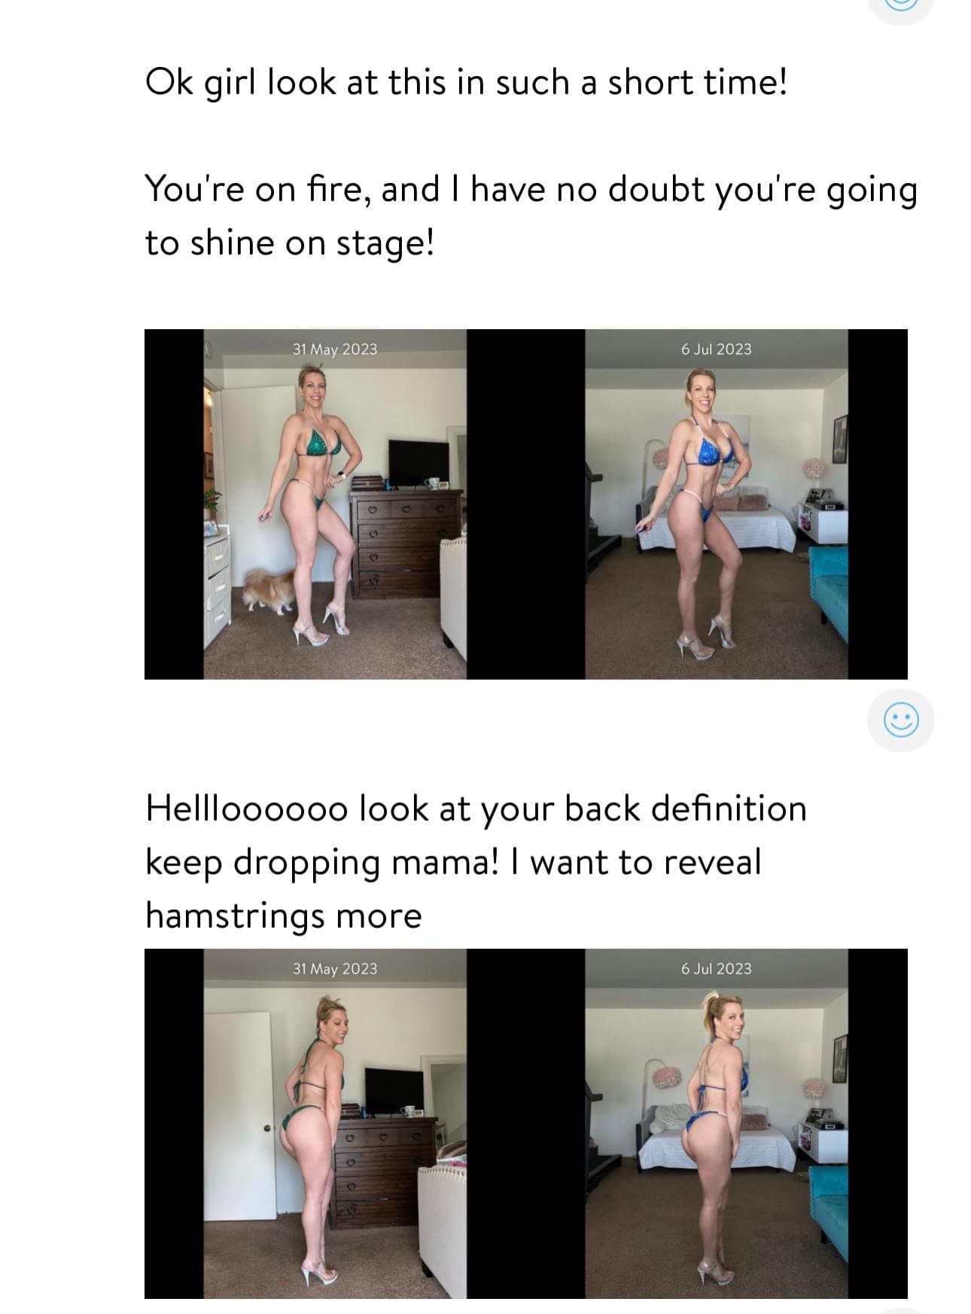Select the "Ok girl look at this" message
This screenshot has width=971, height=1314.
coord(466,82)
